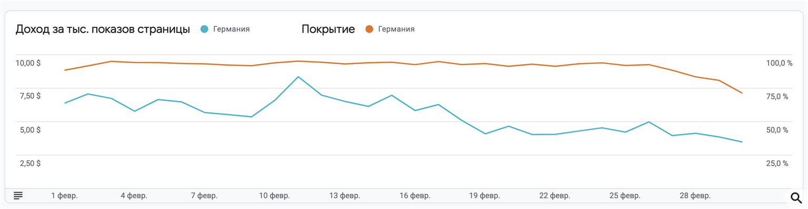Click the '75,0 %' right axis label
The width and height of the screenshot is (808, 209).
coord(777,97)
